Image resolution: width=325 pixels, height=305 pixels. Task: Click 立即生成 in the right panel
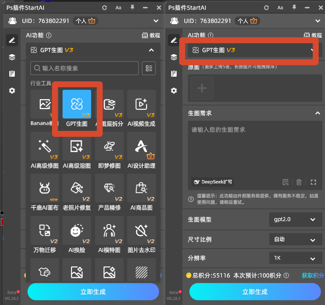click(255, 292)
